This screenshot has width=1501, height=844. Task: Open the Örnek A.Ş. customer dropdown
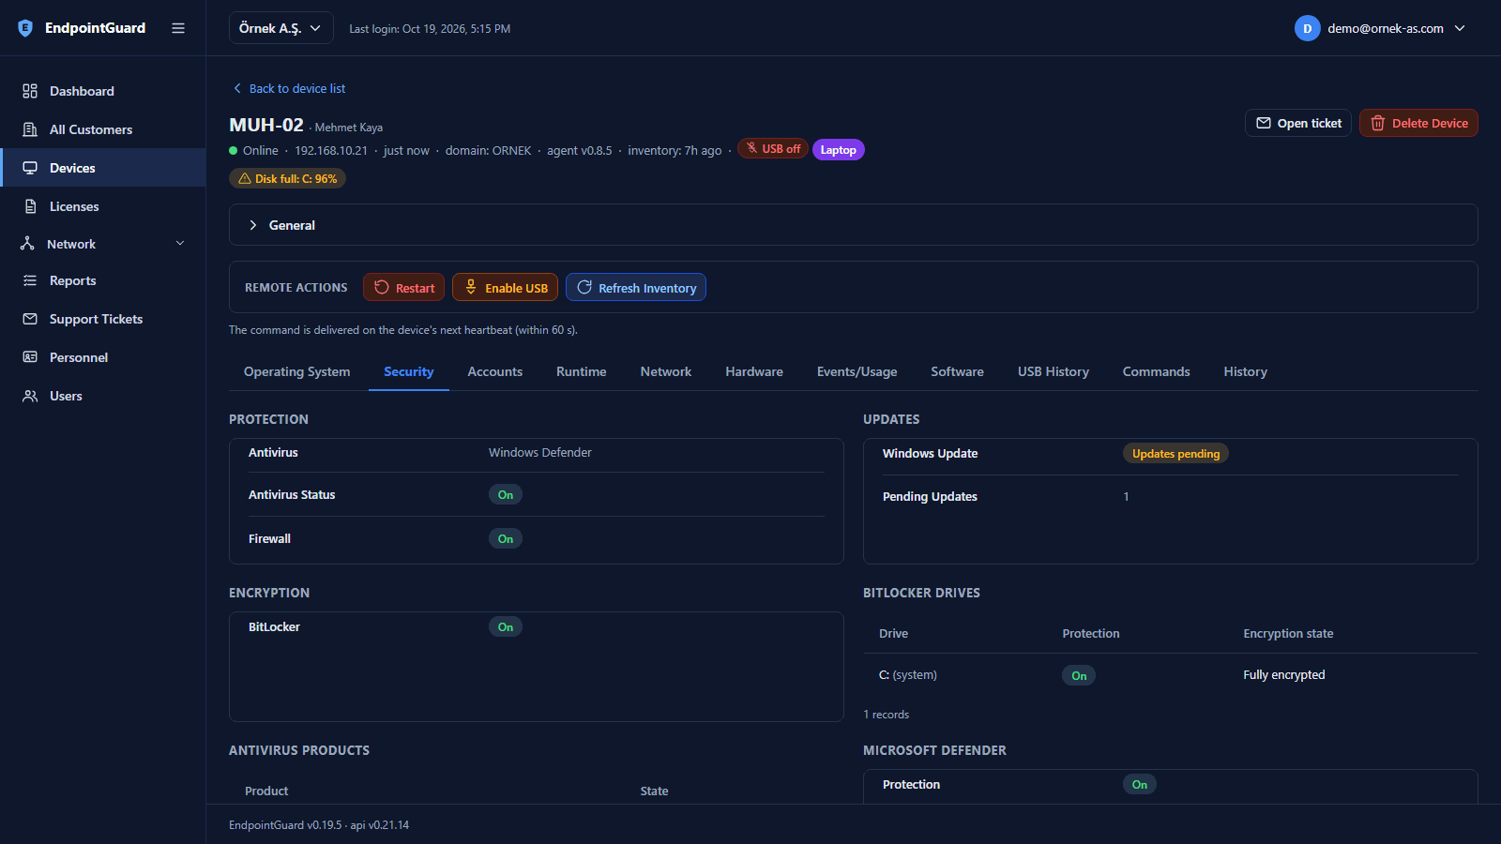(x=280, y=28)
